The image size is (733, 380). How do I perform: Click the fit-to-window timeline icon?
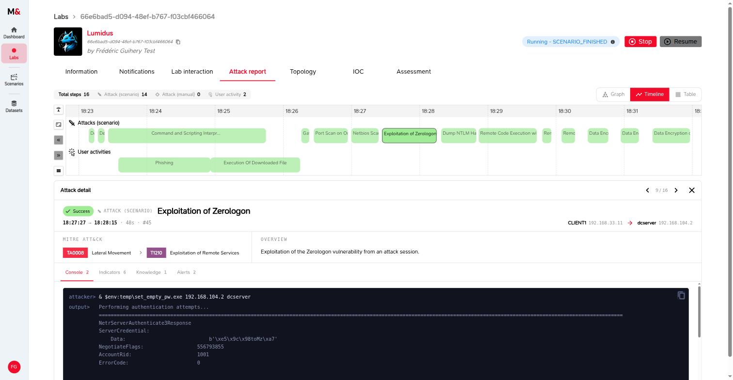point(59,125)
